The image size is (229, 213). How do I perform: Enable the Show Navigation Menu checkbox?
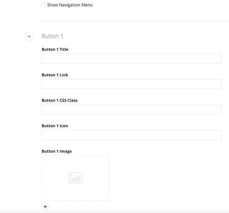[x=44, y=5]
